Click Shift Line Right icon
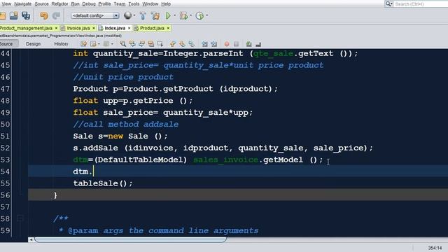This screenshot has height=252, width=448. 214,44
